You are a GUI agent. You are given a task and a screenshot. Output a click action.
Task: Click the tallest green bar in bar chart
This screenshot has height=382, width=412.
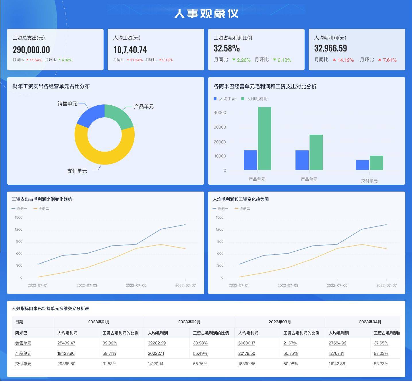tap(264, 139)
